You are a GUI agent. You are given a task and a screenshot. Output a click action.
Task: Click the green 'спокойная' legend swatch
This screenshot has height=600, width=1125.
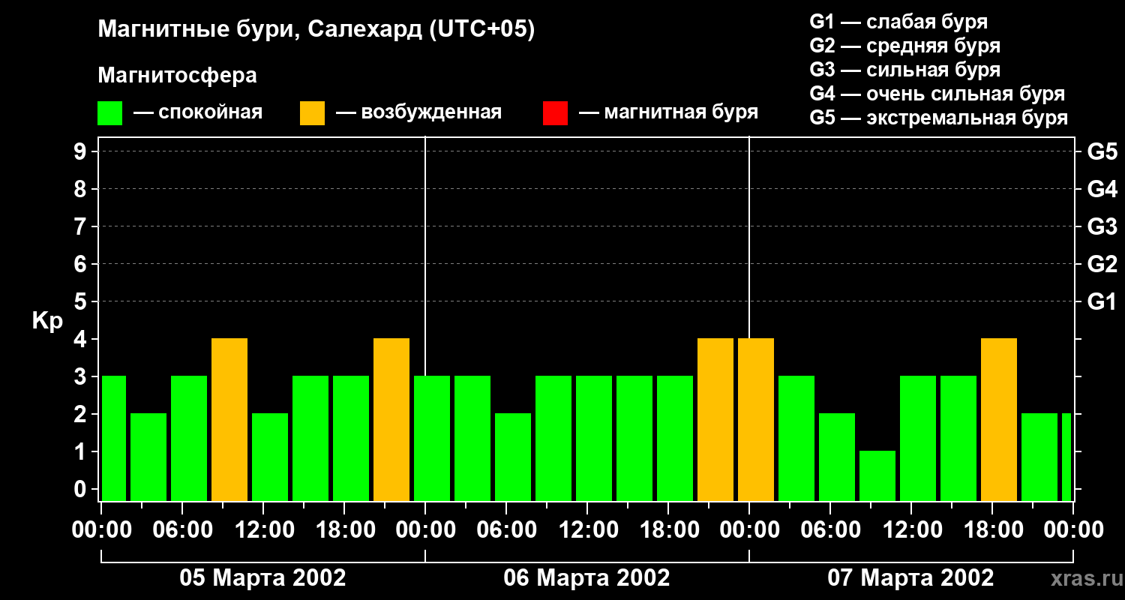109,113
